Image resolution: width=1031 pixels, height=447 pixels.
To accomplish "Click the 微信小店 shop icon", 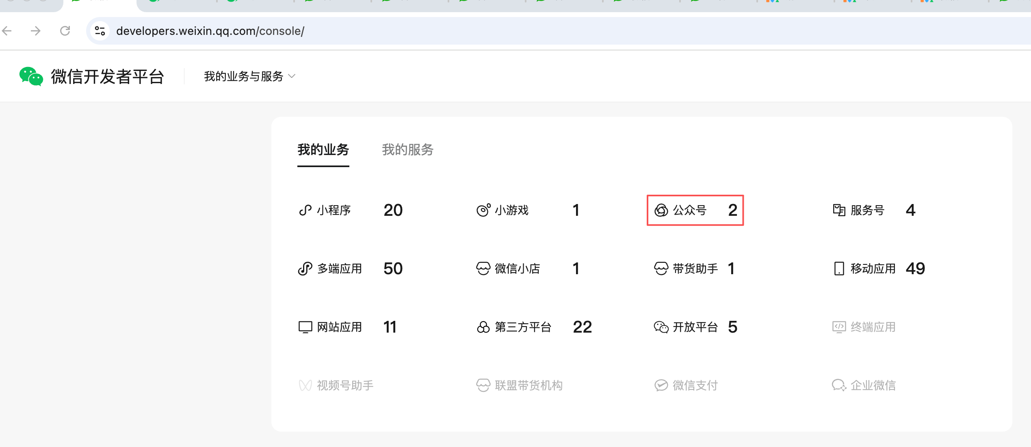I will pos(483,269).
